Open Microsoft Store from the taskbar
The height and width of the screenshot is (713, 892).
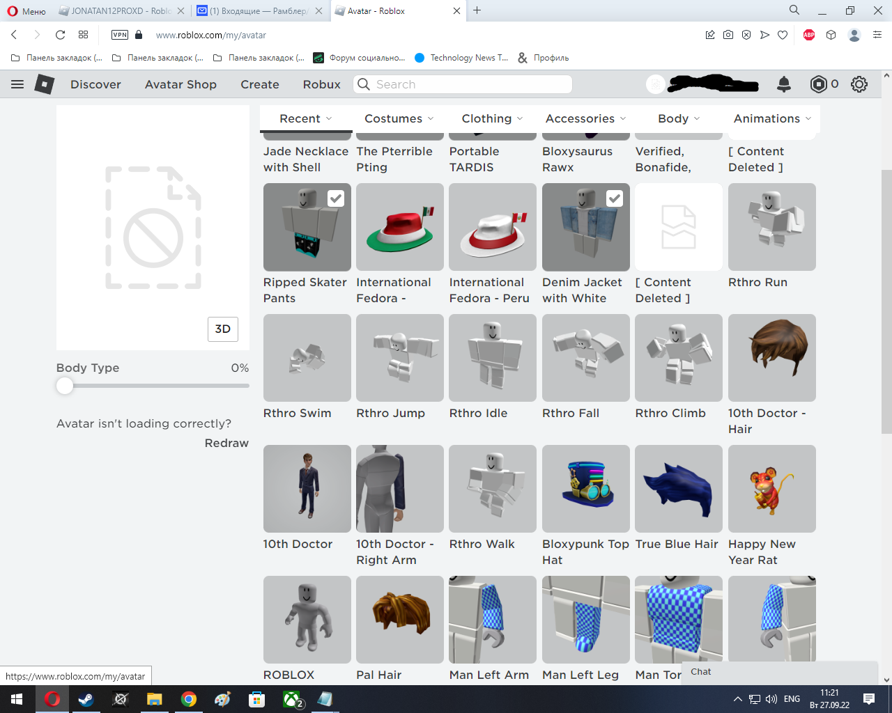pos(257,699)
